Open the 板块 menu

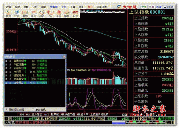[26, 7]
